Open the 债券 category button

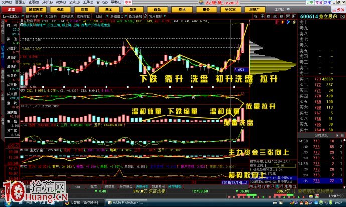[133, 9]
